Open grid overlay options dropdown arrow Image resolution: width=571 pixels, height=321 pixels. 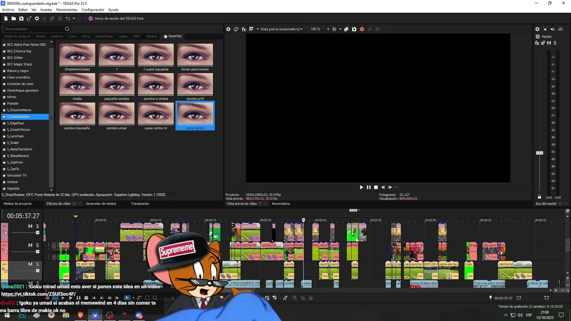tap(340, 29)
